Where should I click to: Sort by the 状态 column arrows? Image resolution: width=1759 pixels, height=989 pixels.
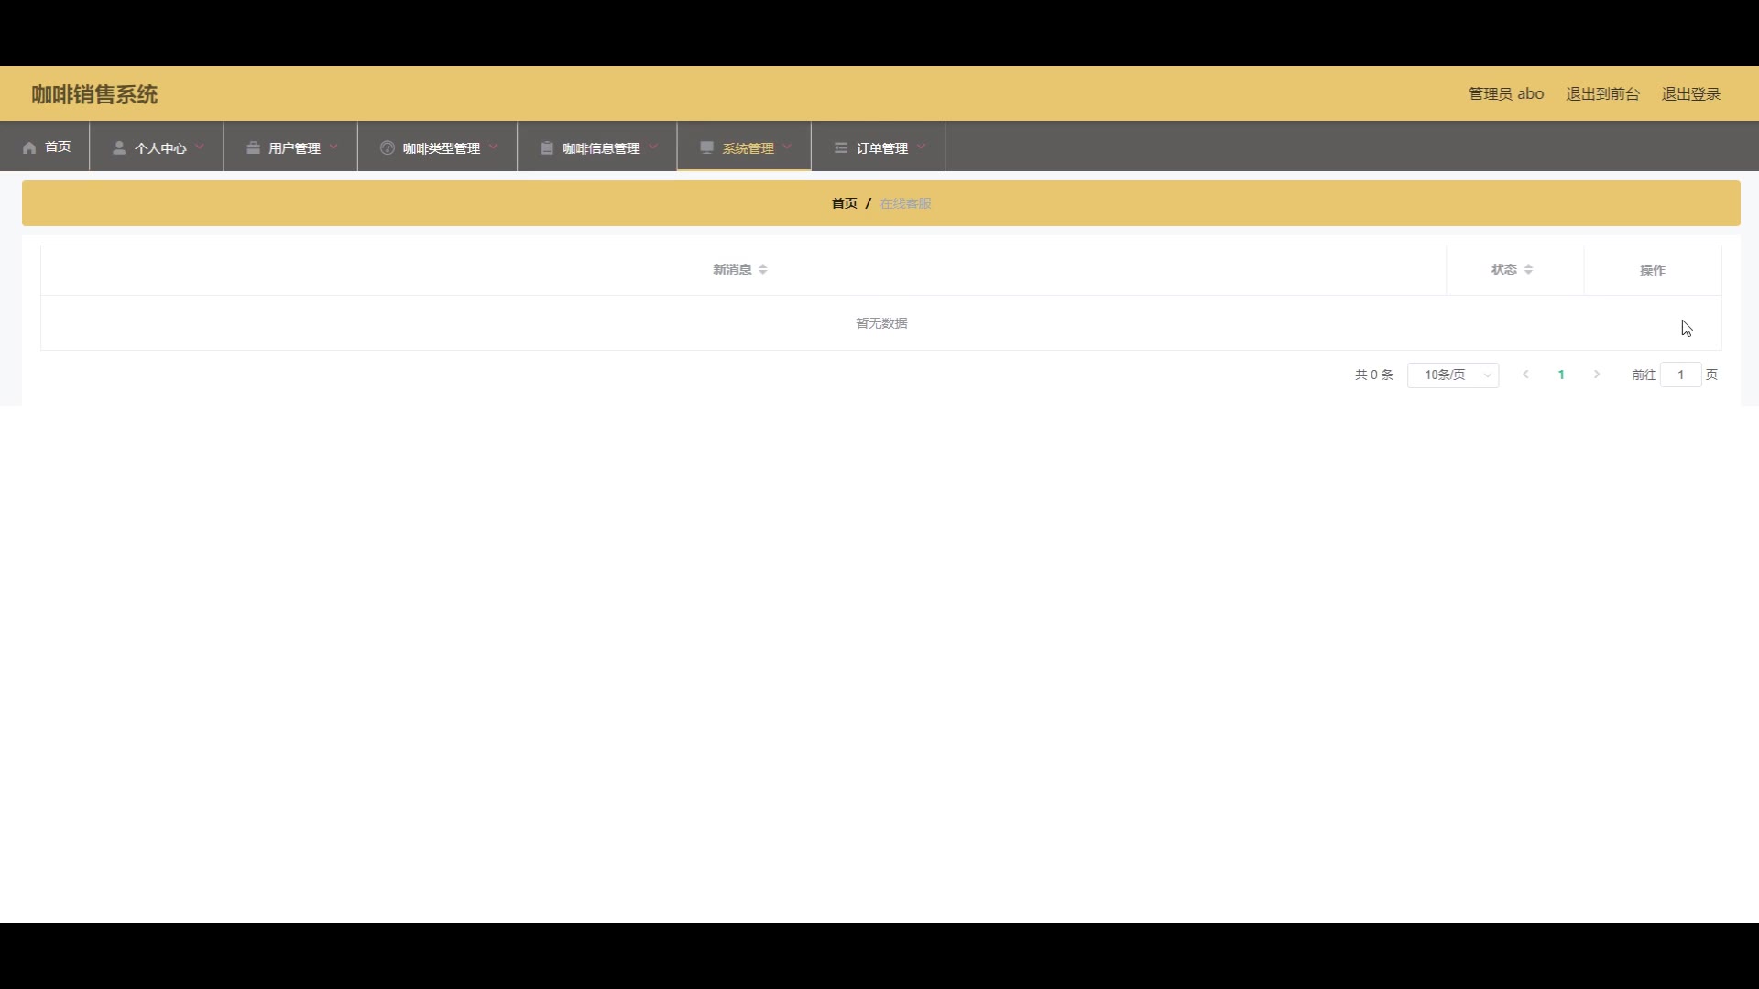[x=1528, y=269]
